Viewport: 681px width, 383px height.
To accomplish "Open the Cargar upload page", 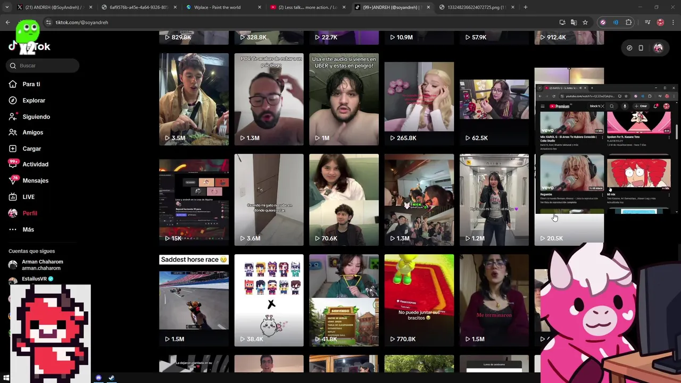I will [31, 148].
